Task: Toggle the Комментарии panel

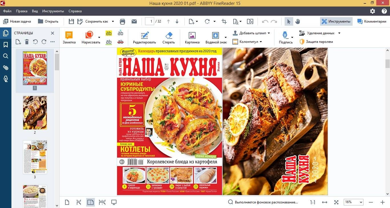Action: [372, 21]
